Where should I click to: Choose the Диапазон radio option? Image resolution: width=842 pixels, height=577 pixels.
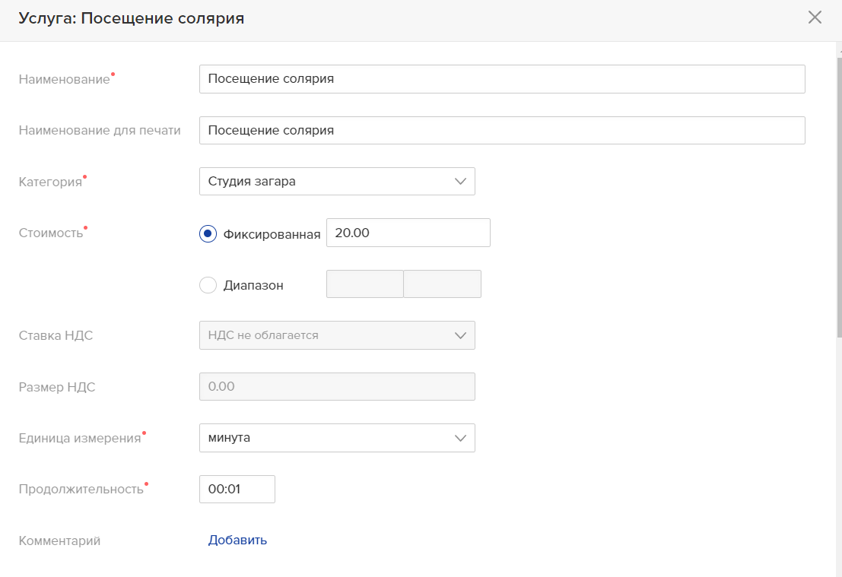point(208,285)
